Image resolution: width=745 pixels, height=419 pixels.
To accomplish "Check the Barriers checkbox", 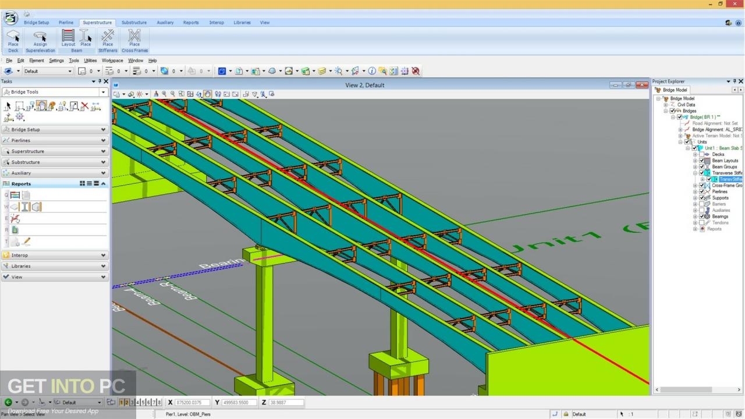I will coord(701,204).
